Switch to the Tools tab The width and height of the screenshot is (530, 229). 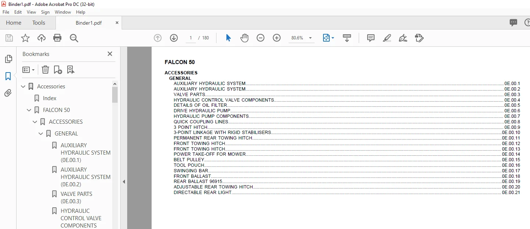[x=39, y=23]
